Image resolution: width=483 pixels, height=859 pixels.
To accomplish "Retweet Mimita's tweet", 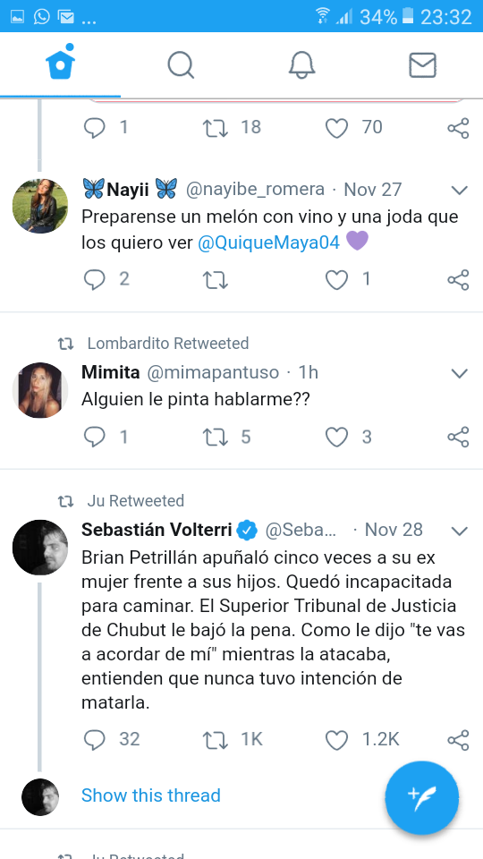I will [x=216, y=438].
